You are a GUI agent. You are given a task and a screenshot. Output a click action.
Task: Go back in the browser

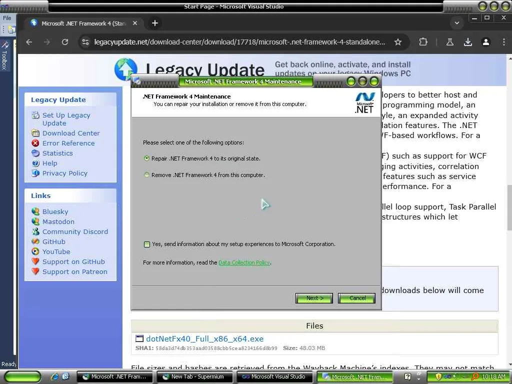(29, 42)
